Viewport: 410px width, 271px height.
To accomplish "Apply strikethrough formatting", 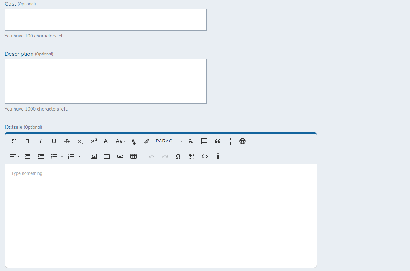I will point(67,141).
